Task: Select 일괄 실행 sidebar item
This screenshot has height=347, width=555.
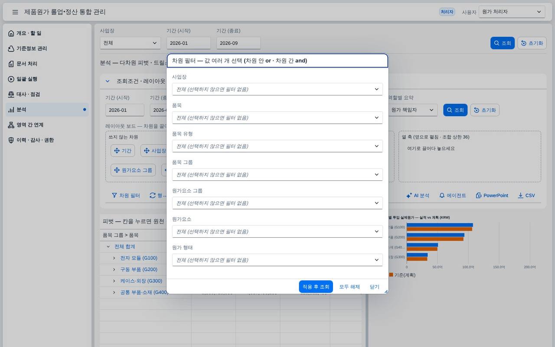Action: click(47, 79)
